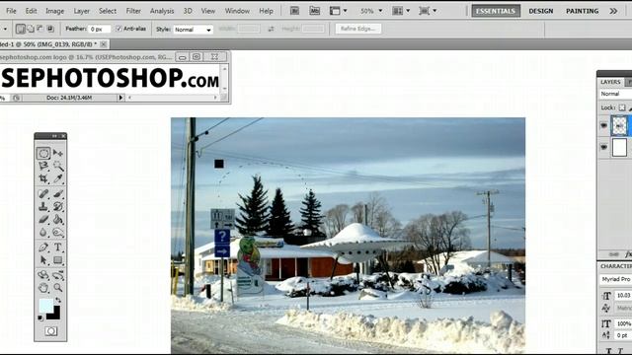Select the Elliptical Marquee tool

(43, 153)
